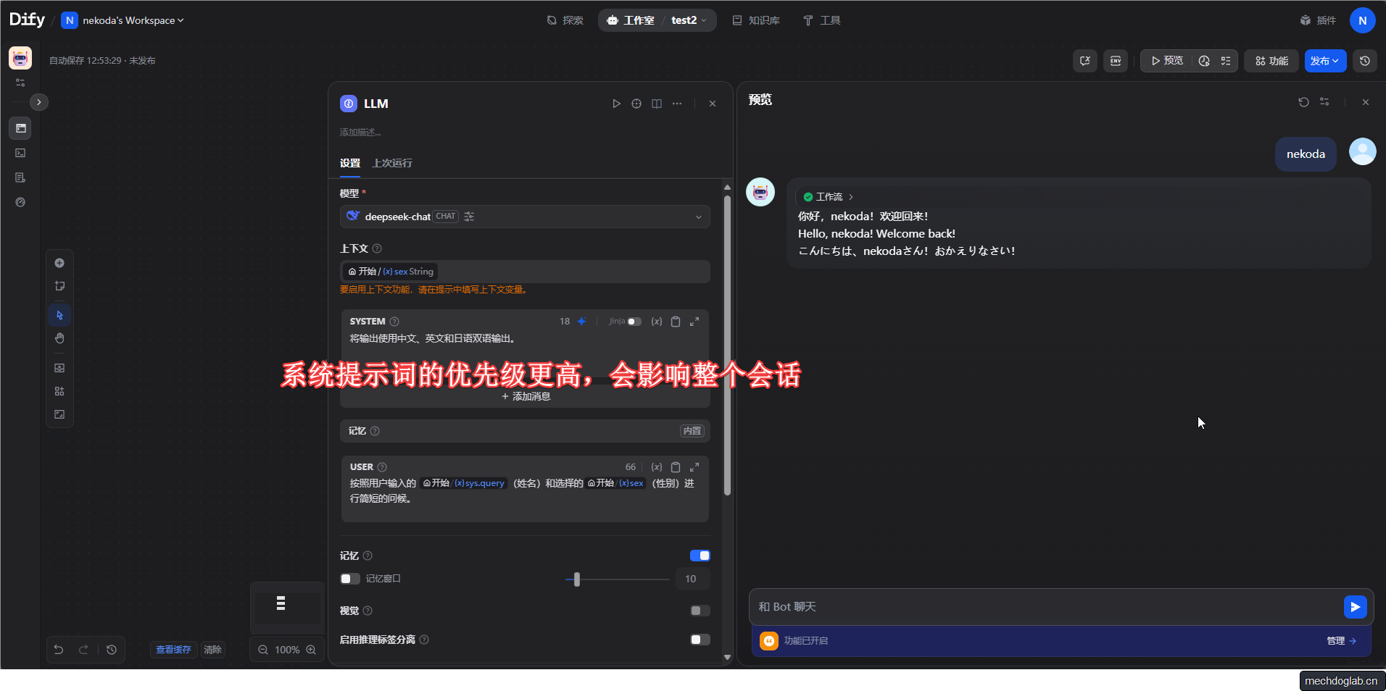
Task: Open the Publish dropdown button
Action: coord(1324,61)
